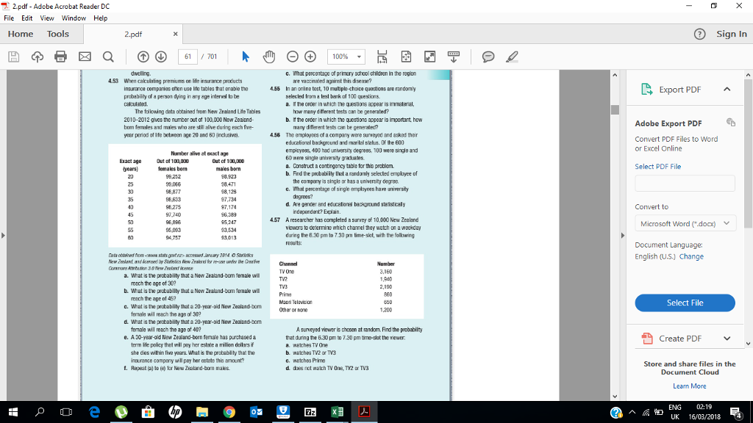This screenshot has height=423, width=753.
Task: Print the current document
Action: [59, 57]
